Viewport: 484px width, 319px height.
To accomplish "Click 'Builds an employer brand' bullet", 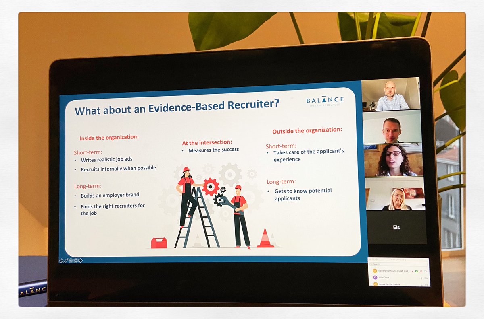I will point(110,195).
